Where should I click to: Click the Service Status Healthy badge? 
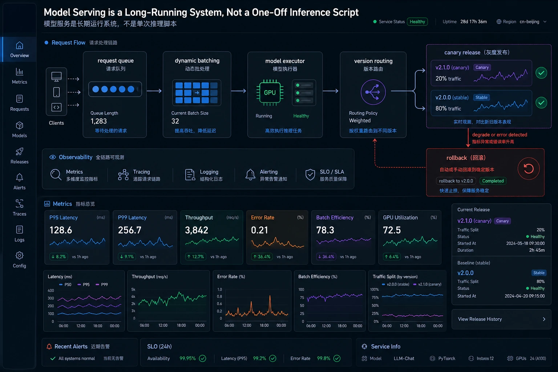pos(417,22)
